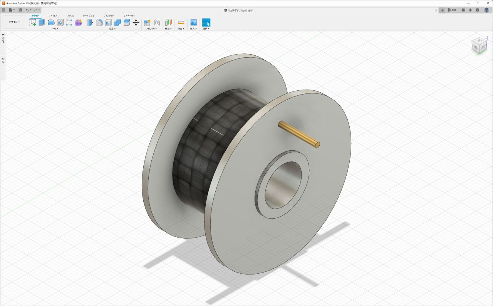Click the top face of ViewCube
This screenshot has height=306, width=493.
(480, 40)
